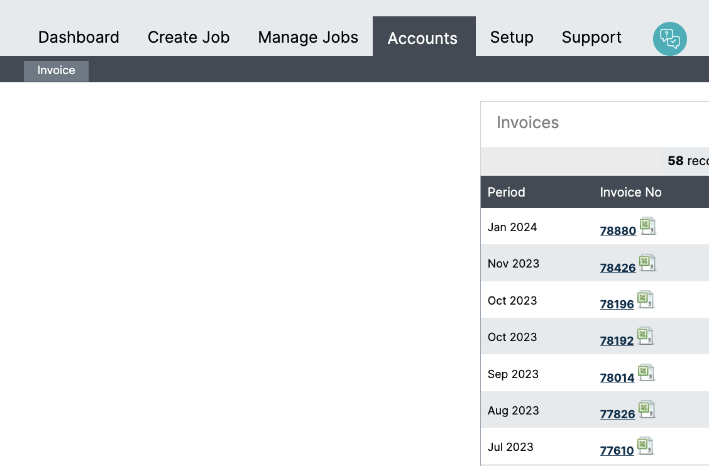Open invoice number 78426
Viewport: 709px width, 466px height.
pos(618,268)
